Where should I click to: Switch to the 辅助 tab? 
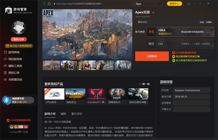click(63, 114)
